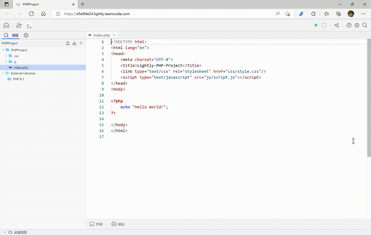371x235 pixels.
Task: Close the PHPProject browser tab
Action: coord(73,4)
